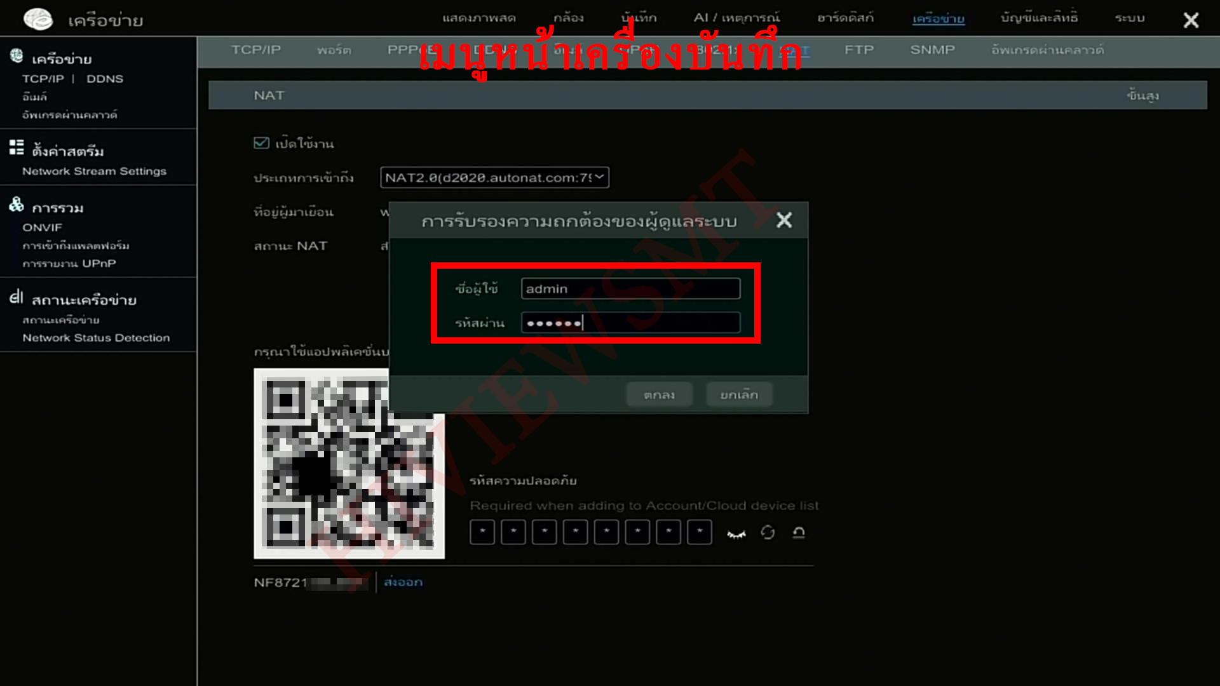The image size is (1220, 686).
Task: Click the confirm button in dialog
Action: (x=659, y=394)
